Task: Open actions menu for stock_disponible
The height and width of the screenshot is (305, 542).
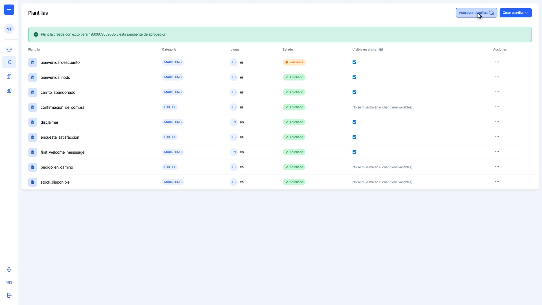Action: coord(497,182)
